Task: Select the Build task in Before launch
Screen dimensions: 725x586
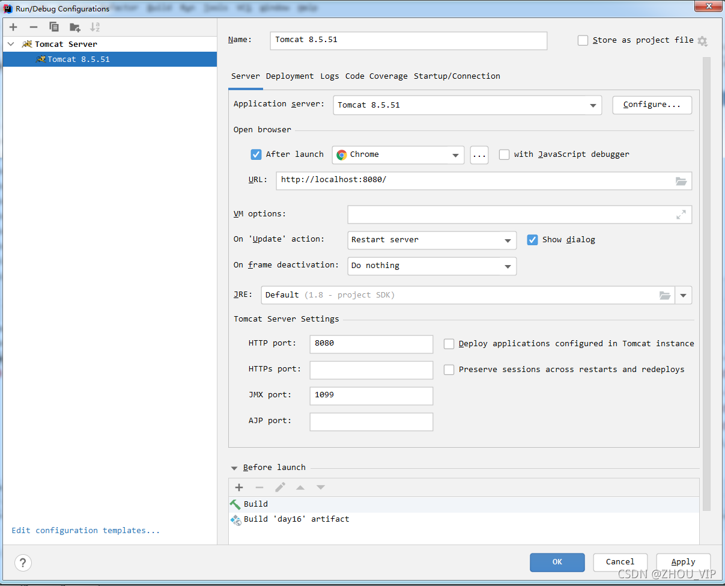Action: 464,504
